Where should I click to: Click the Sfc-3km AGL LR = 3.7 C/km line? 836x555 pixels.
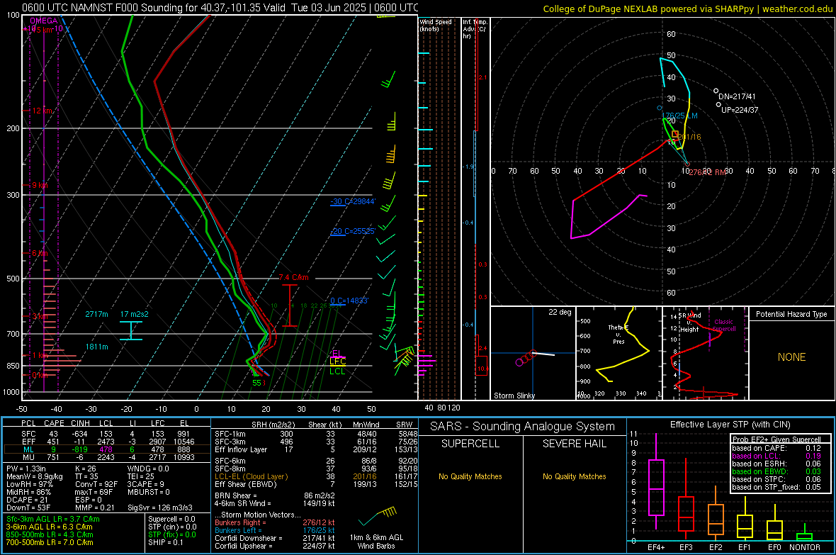(53, 519)
